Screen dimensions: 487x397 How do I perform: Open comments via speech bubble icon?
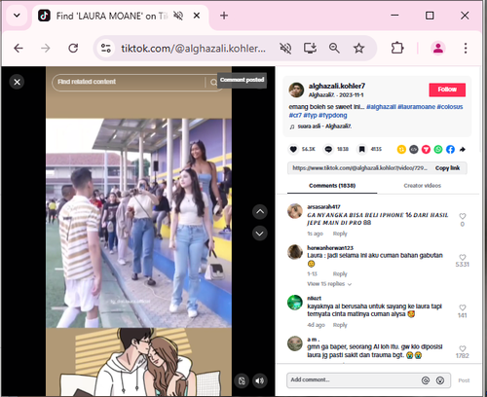click(328, 149)
